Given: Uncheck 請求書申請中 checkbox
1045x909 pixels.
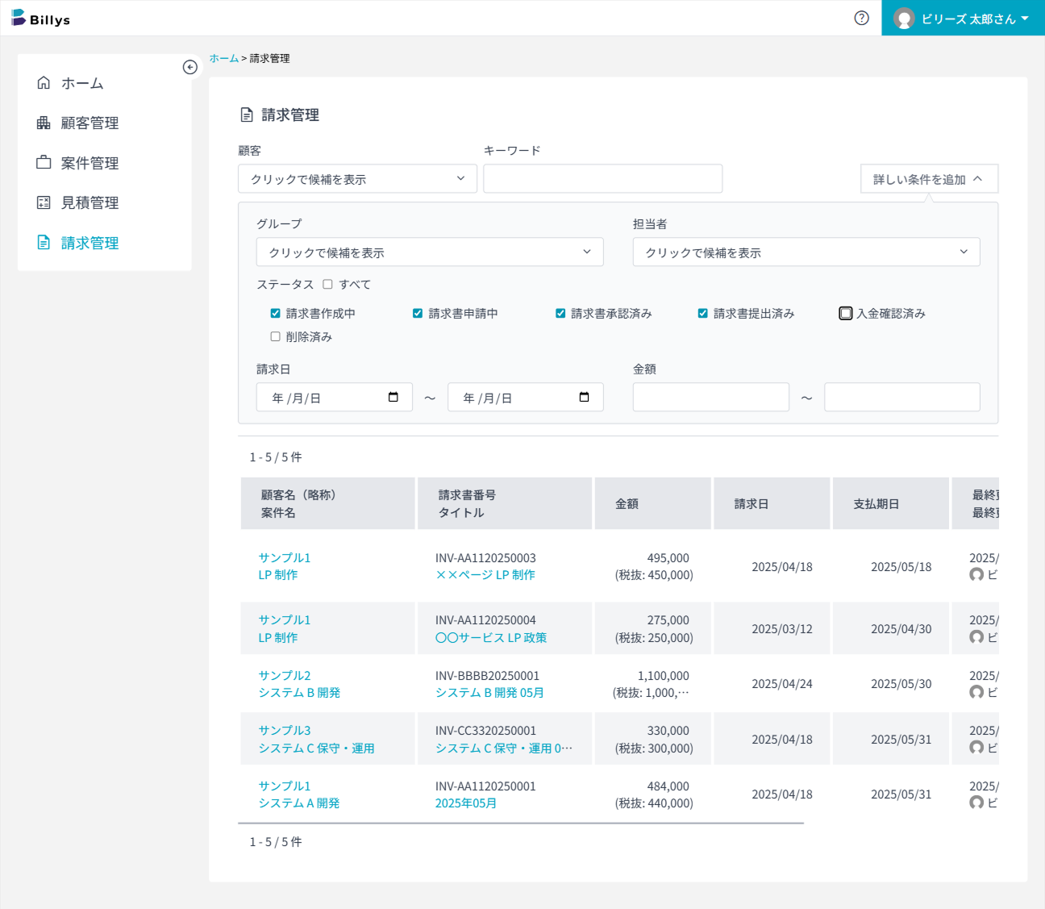Looking at the screenshot, I should [x=418, y=313].
